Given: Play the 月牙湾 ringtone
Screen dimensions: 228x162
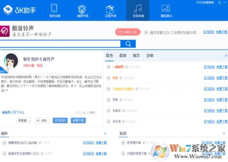Looking at the screenshot, I should 108,122.
